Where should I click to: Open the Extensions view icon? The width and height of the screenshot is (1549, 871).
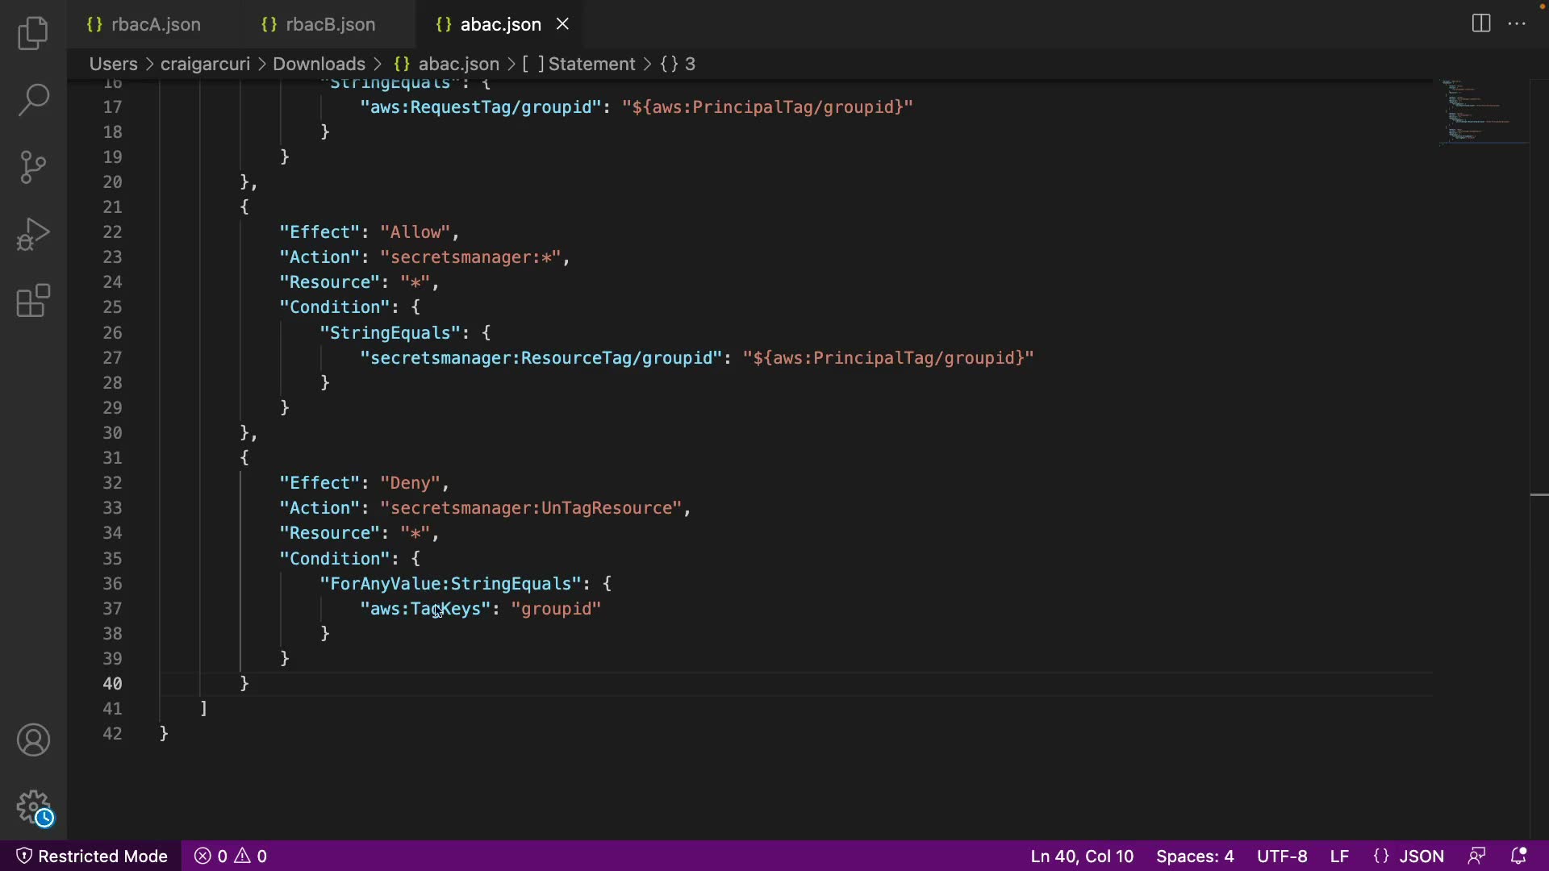click(33, 301)
